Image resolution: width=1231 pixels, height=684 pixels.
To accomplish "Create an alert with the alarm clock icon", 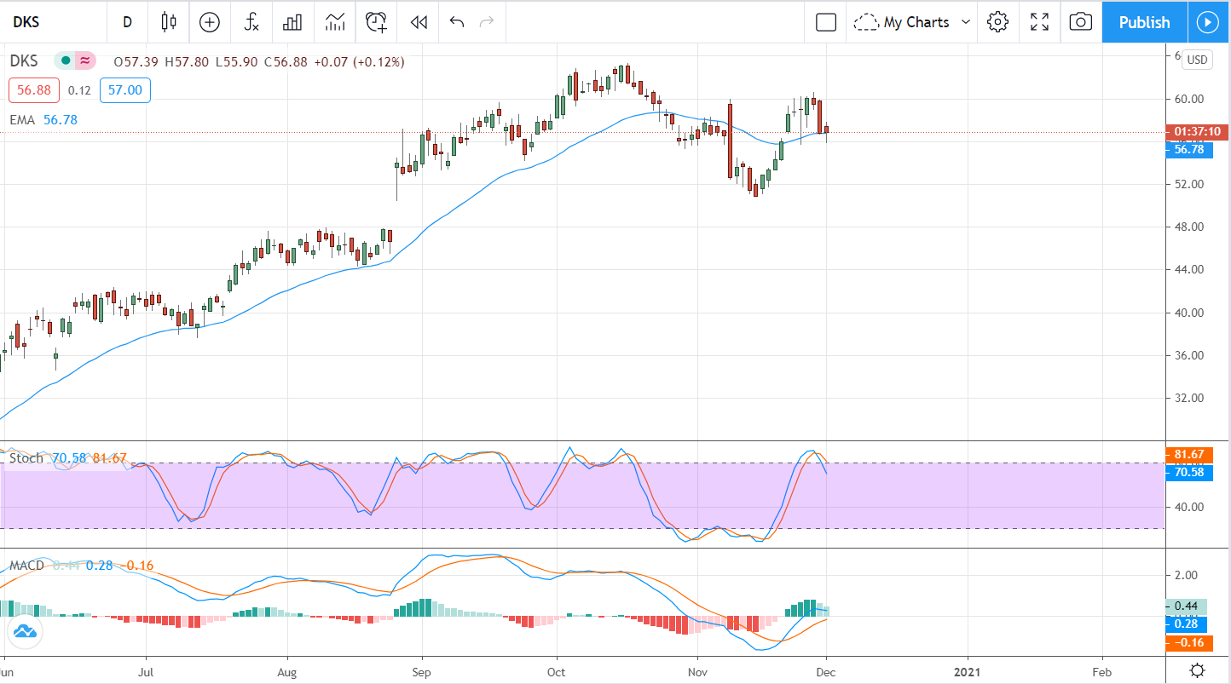I will pos(376,22).
